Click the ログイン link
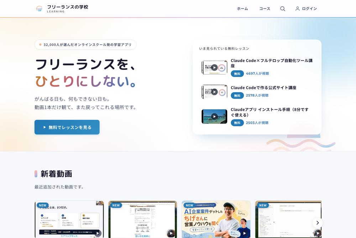356x238 pixels. (x=309, y=9)
